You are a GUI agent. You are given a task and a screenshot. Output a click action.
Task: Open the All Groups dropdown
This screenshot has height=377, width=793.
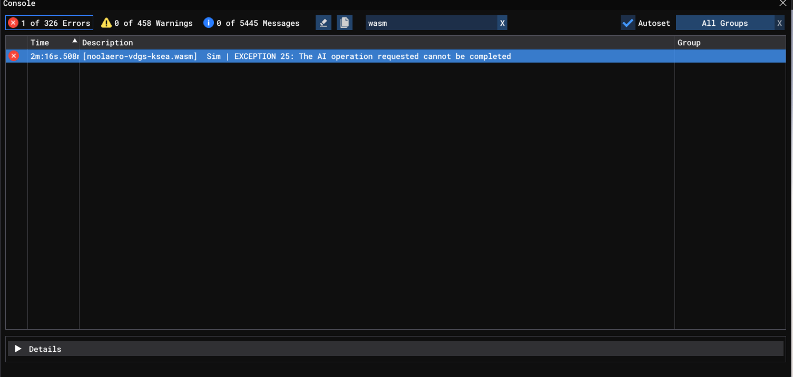click(725, 23)
